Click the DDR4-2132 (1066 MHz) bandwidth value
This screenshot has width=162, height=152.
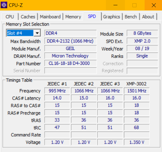[x=71, y=41]
